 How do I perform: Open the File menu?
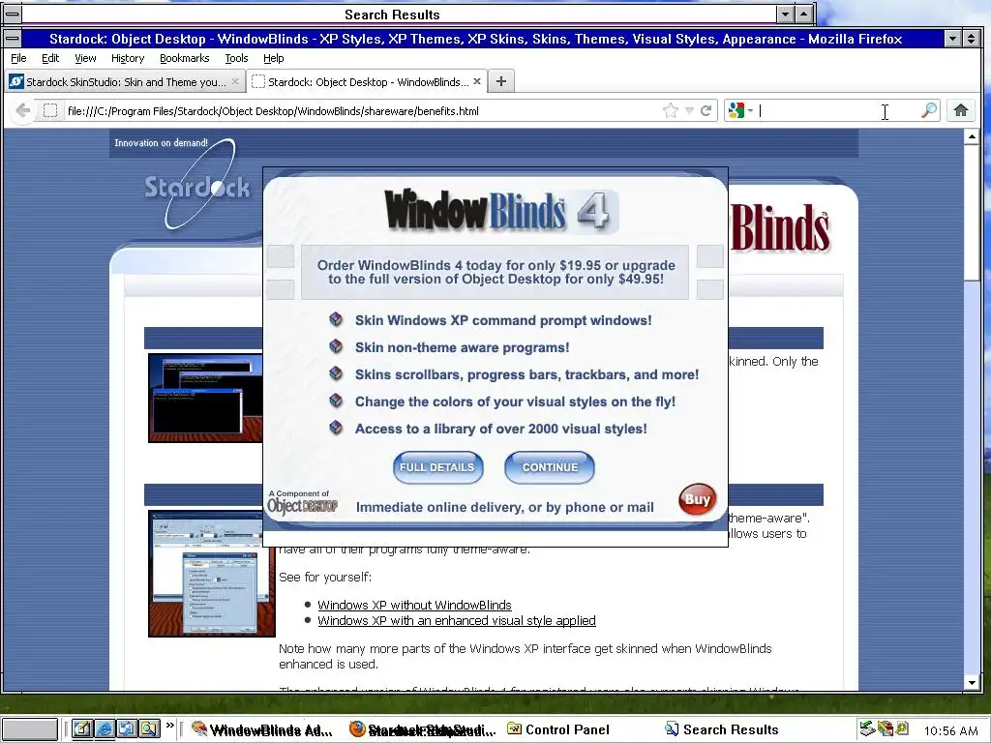pos(19,58)
